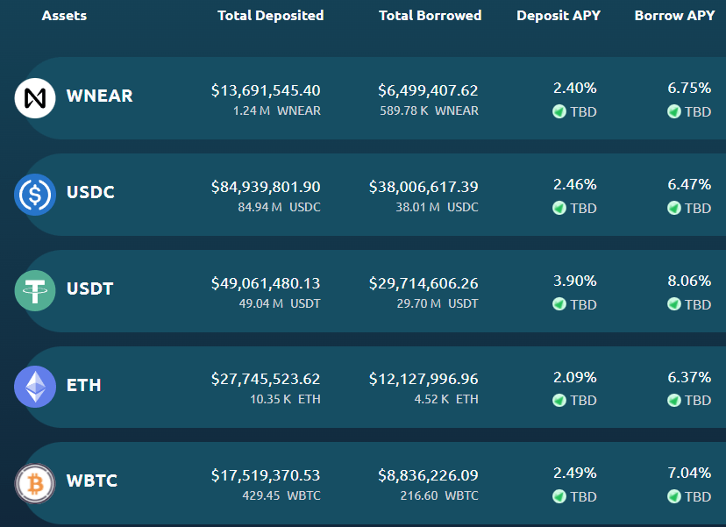The image size is (726, 527).
Task: Click the USDC coin icon
Action: pos(35,195)
